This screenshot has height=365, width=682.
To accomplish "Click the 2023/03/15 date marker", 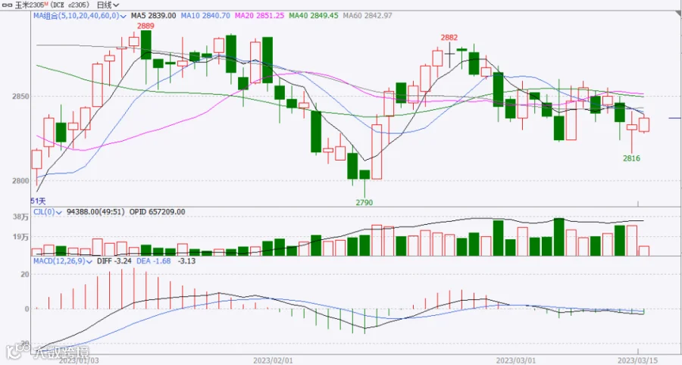I will pos(637,360).
